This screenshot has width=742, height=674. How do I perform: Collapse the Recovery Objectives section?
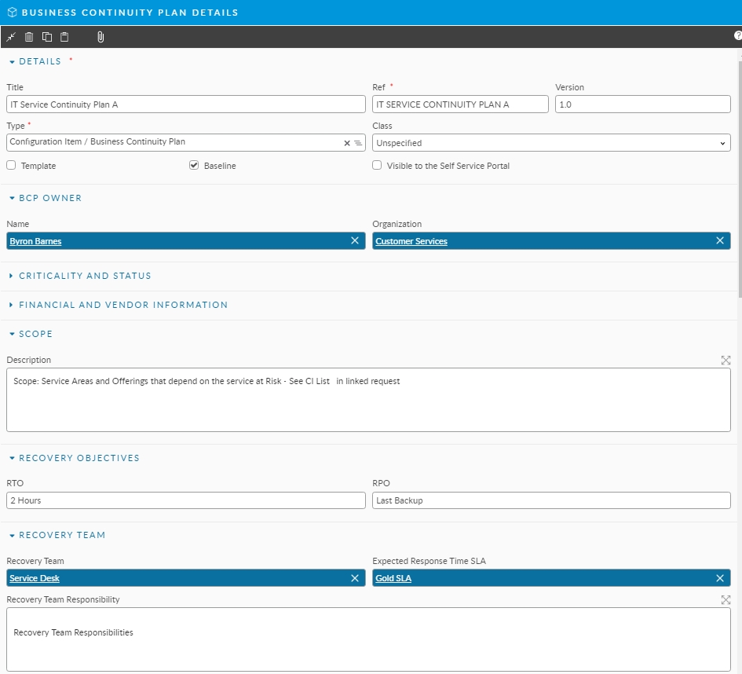[79, 458]
